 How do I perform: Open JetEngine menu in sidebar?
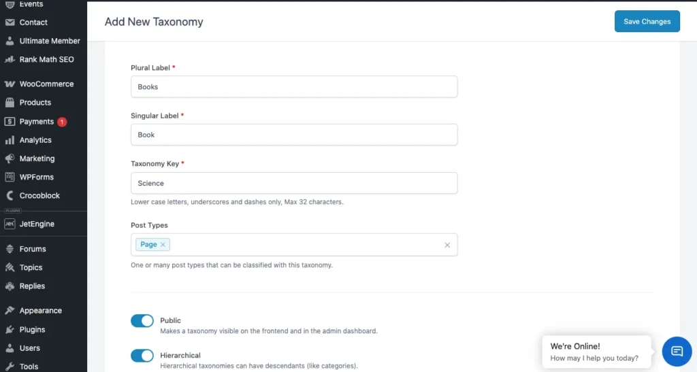[37, 224]
